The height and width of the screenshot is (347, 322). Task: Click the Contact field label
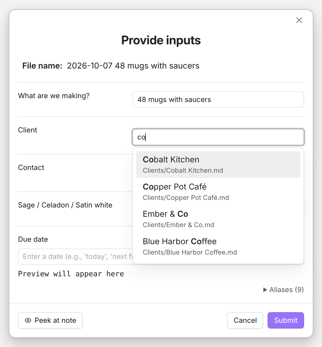click(x=31, y=168)
